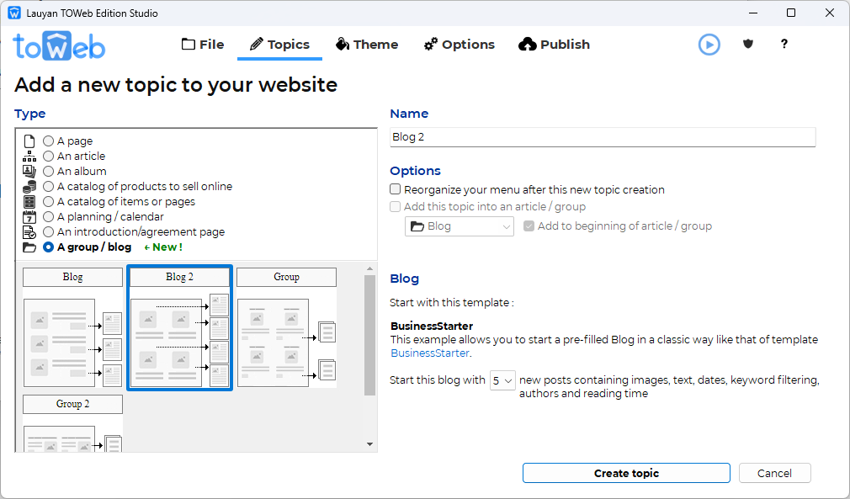The width and height of the screenshot is (850, 499).
Task: Select the Group template thumbnail
Action: [286, 328]
